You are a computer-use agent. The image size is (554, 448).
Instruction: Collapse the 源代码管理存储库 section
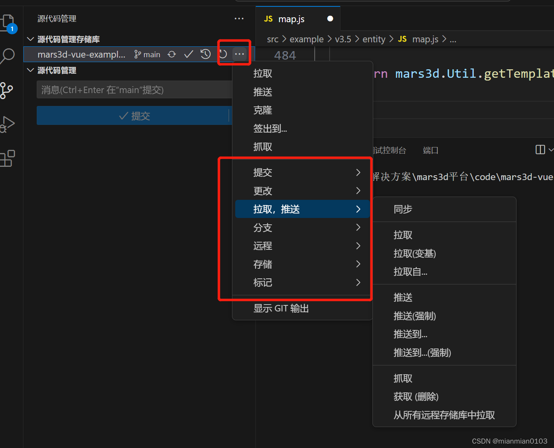click(x=30, y=39)
